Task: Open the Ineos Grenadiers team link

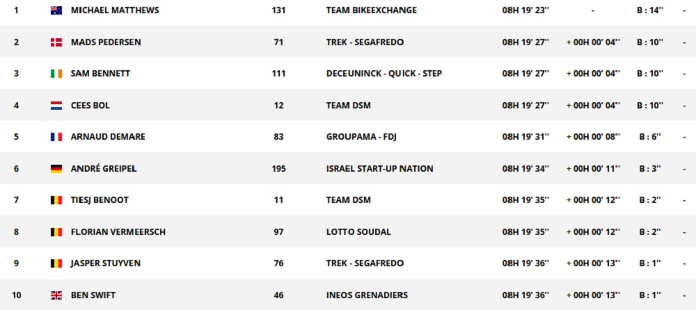Action: (x=367, y=295)
